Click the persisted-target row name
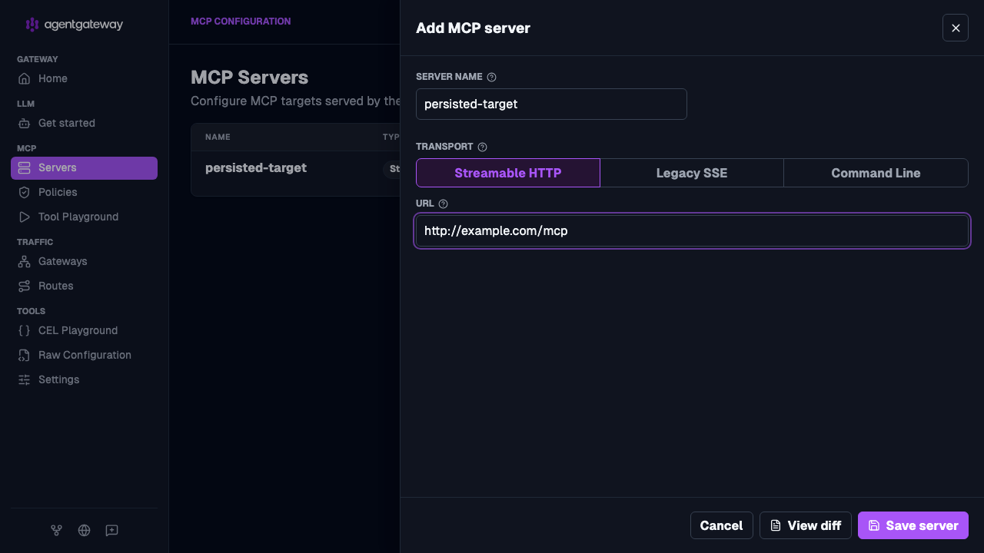This screenshot has height=553, width=984. click(256, 167)
